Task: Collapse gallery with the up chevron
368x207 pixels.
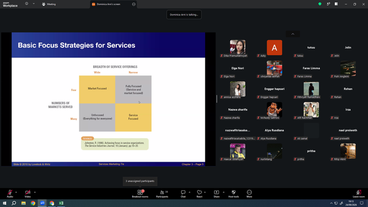Action: tap(293, 34)
